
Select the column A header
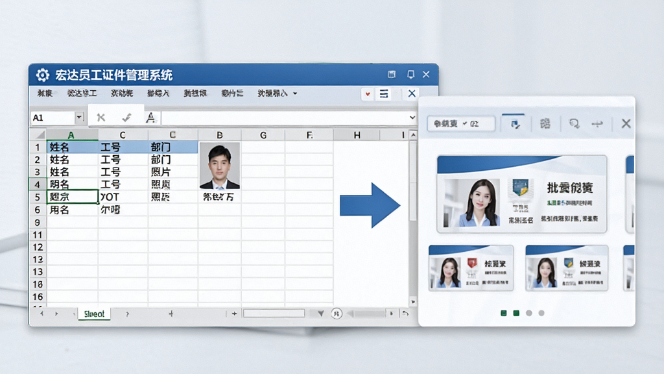coord(72,135)
